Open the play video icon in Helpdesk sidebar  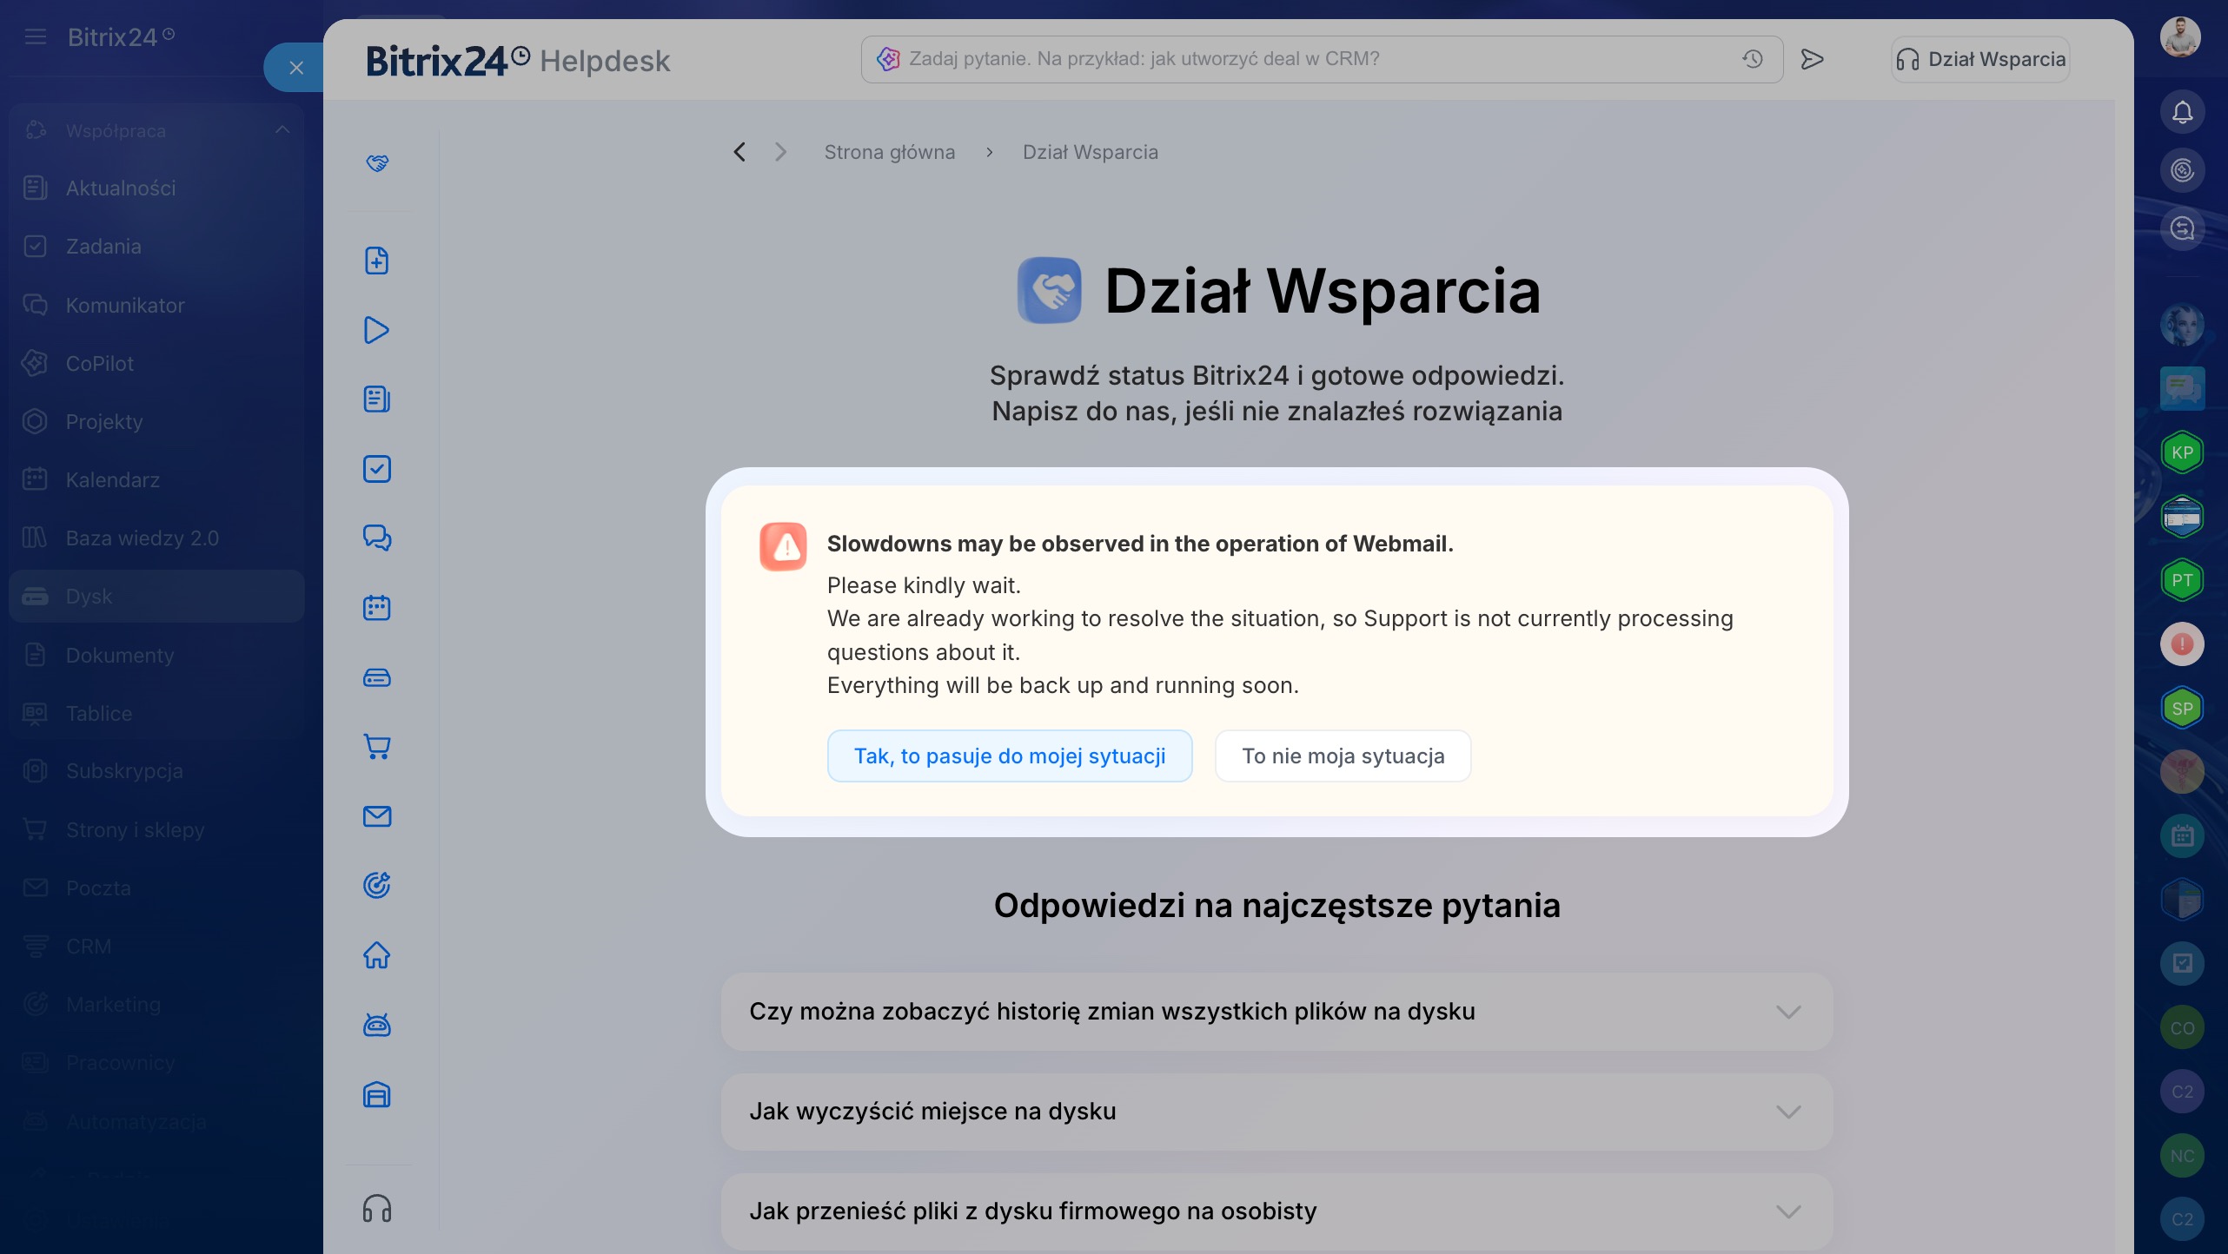pos(376,330)
